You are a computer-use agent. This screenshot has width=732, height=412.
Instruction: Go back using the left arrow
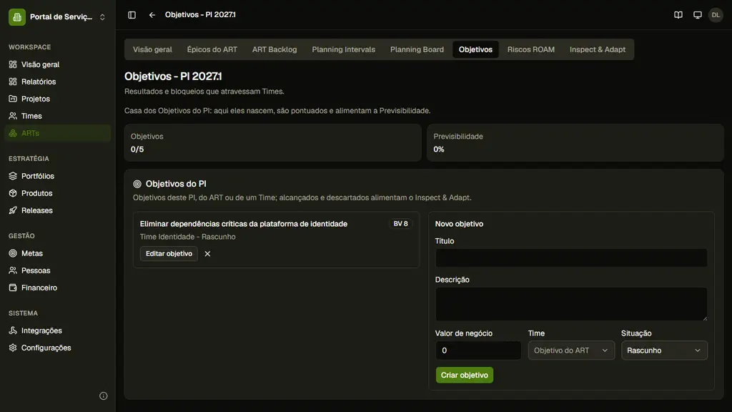pyautogui.click(x=152, y=15)
